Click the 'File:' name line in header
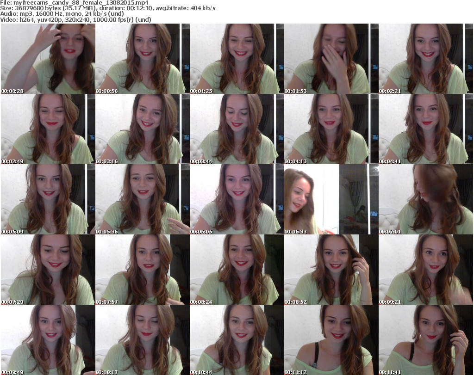The image size is (474, 375). [x=75, y=3]
